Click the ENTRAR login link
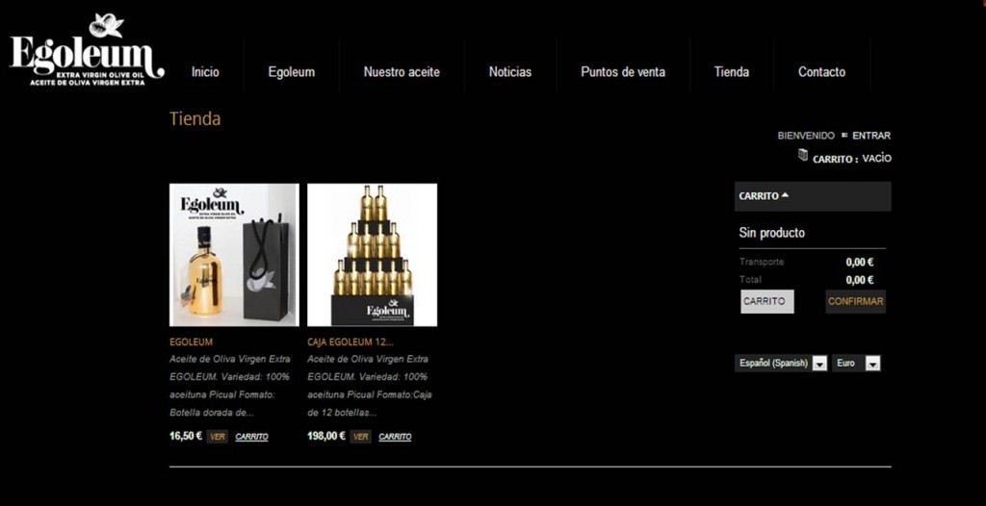The height and width of the screenshot is (506, 986). [x=871, y=135]
